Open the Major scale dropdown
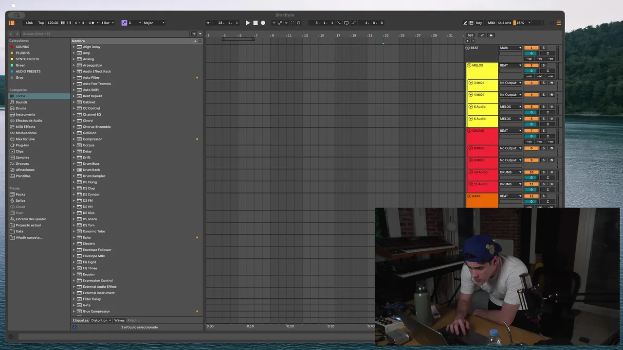This screenshot has height=350, width=623. click(154, 23)
